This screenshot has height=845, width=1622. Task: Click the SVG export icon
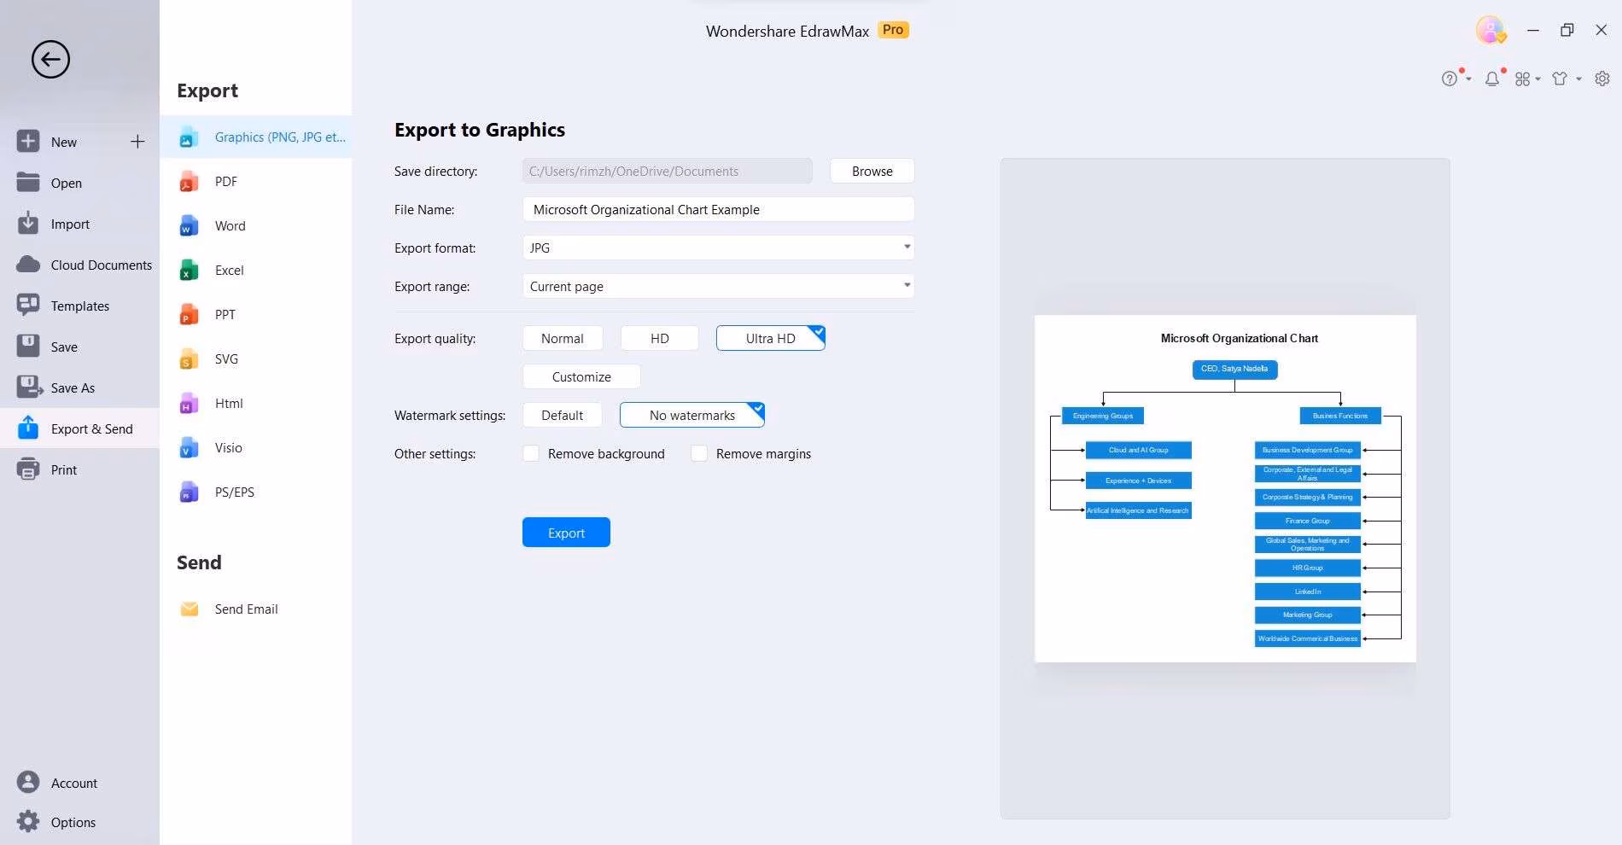[189, 359]
